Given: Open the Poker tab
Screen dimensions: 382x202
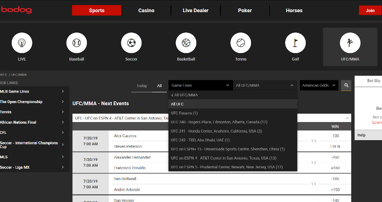Looking at the screenshot, I should 245,11.
